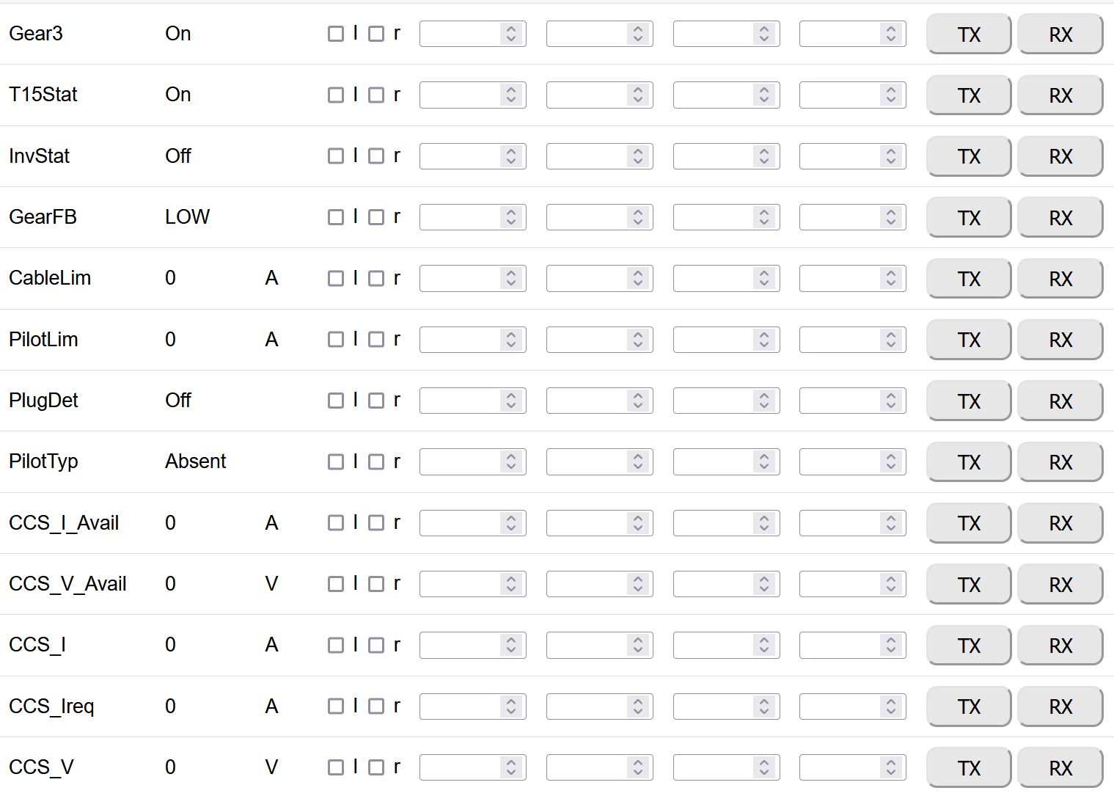Hit the RX button for T15Stat
The width and height of the screenshot is (1114, 796).
(1060, 95)
